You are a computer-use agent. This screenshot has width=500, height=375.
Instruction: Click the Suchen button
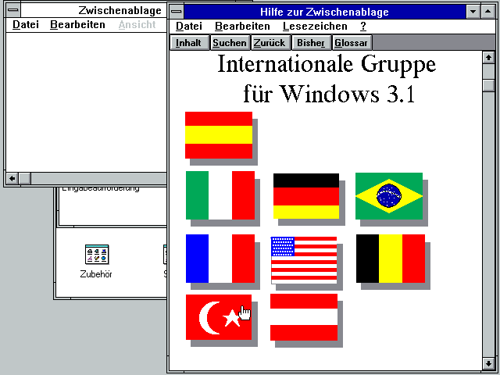(230, 43)
